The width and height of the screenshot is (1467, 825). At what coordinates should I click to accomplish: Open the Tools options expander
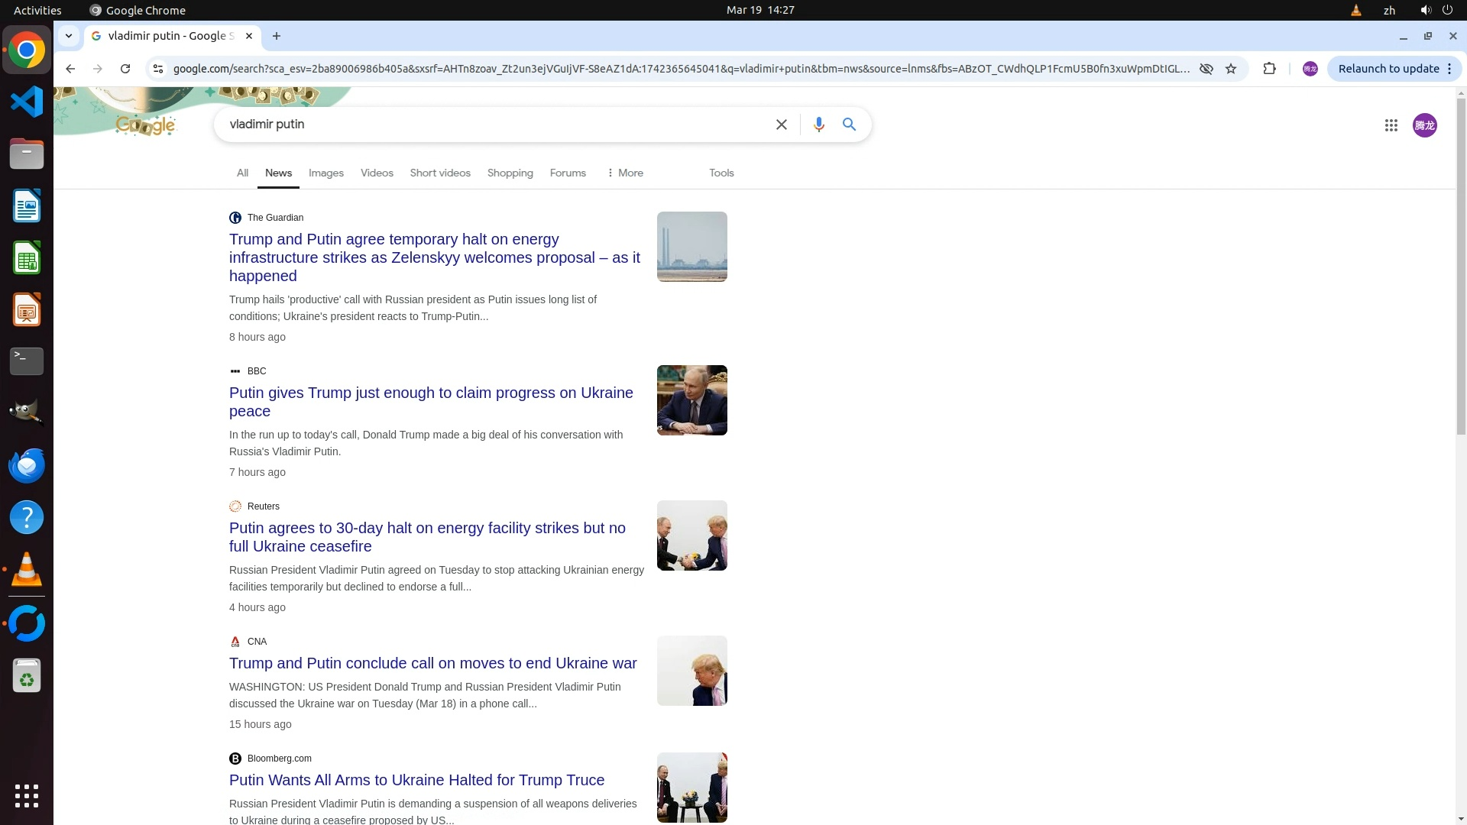[x=721, y=173]
